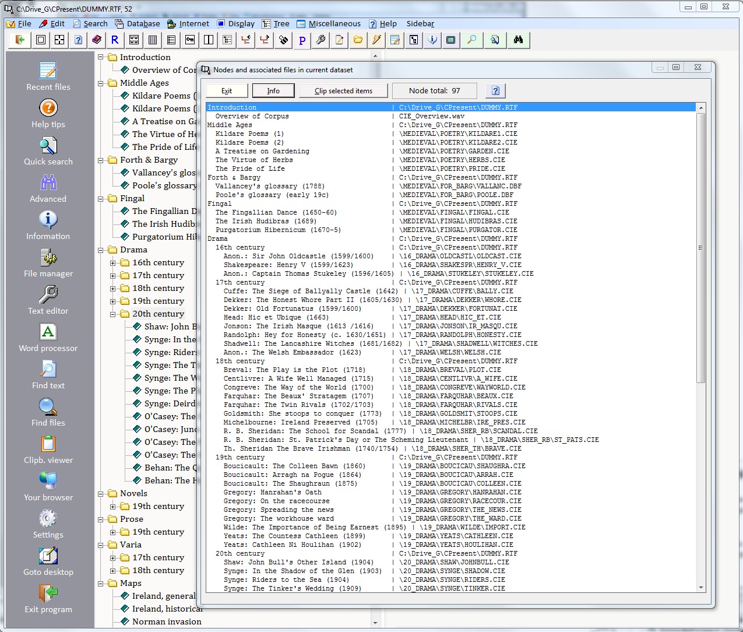
Task: Launch Quick search from sidebar
Action: tap(48, 146)
